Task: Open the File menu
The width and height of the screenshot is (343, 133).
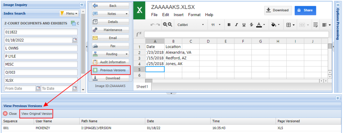Action: (x=154, y=15)
